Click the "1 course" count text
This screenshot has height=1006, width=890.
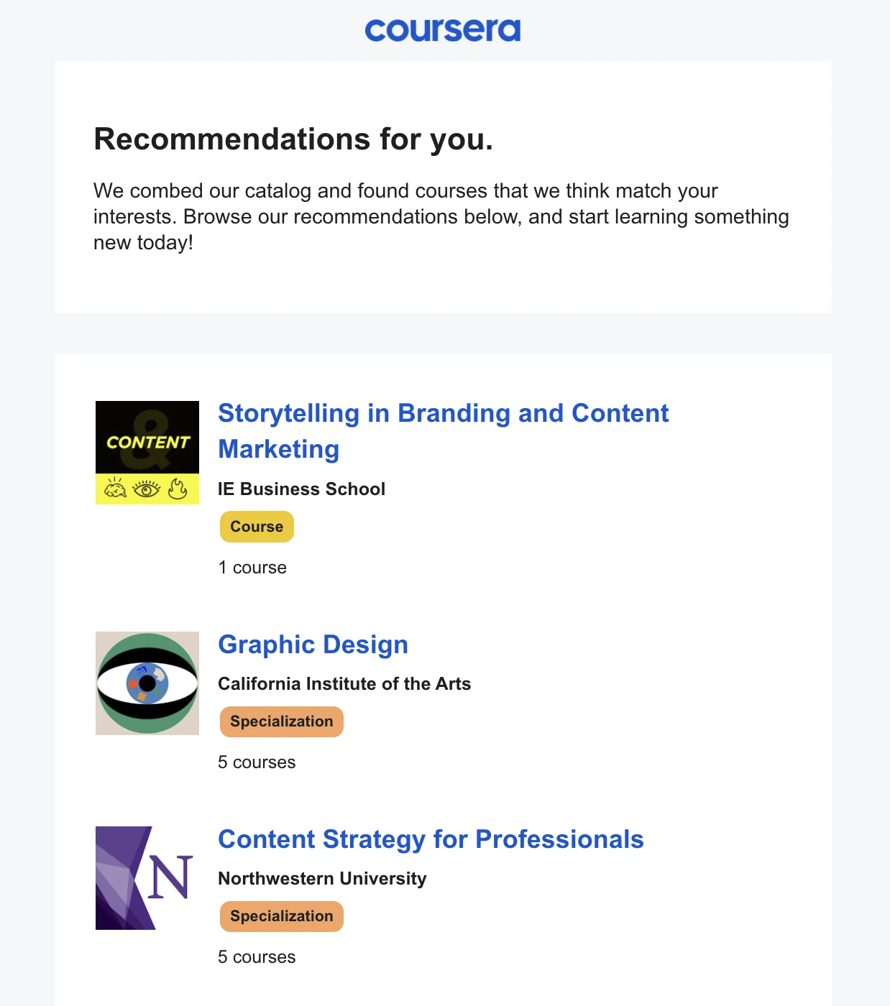point(252,568)
